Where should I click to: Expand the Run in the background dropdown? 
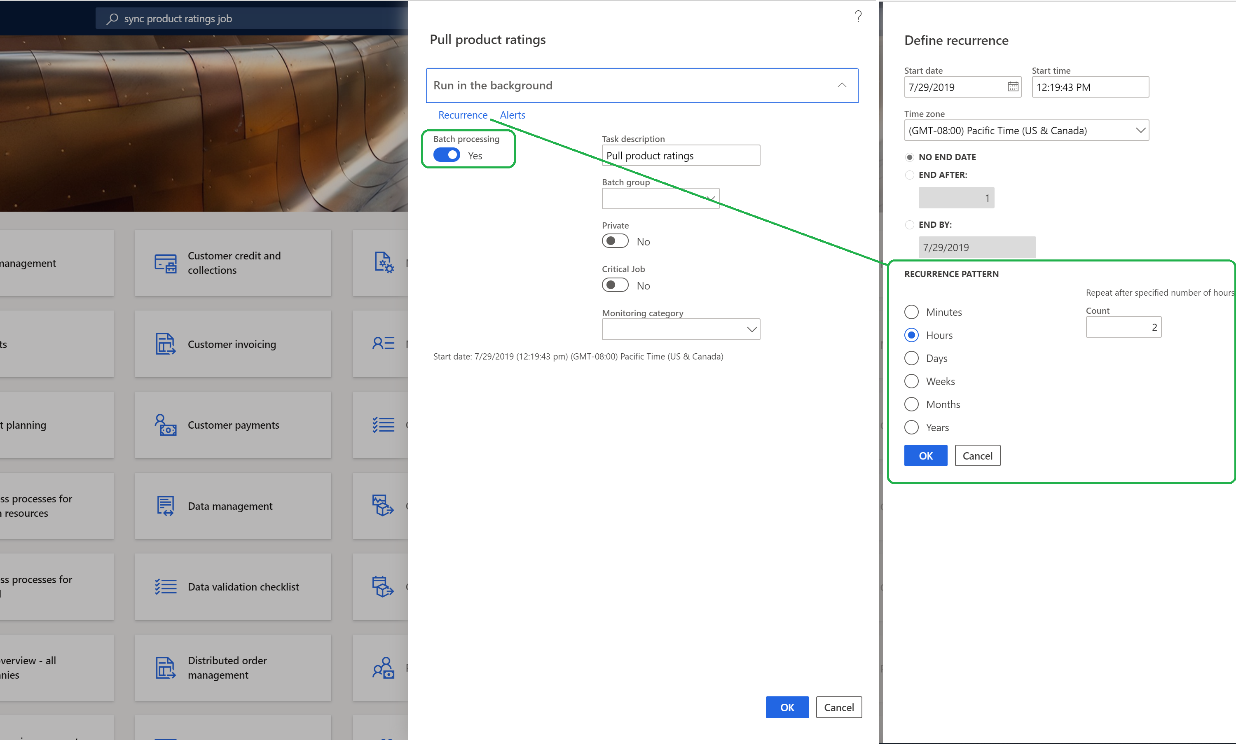(840, 86)
